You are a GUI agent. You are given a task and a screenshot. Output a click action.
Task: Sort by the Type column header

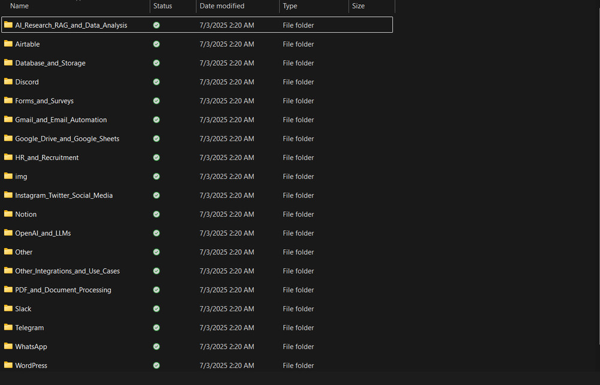(x=314, y=6)
